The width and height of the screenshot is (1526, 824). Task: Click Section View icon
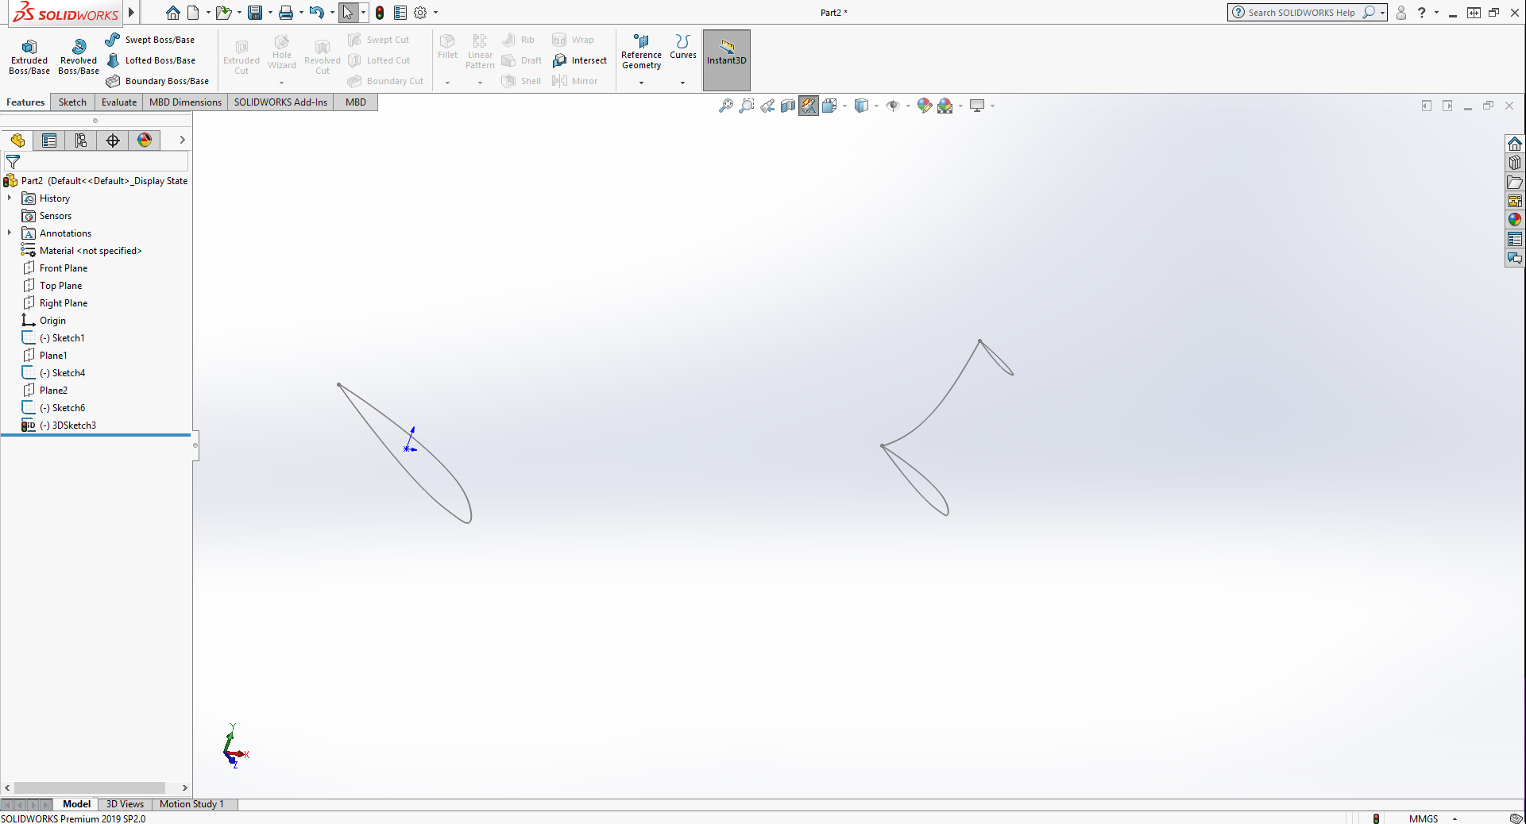[x=788, y=106]
